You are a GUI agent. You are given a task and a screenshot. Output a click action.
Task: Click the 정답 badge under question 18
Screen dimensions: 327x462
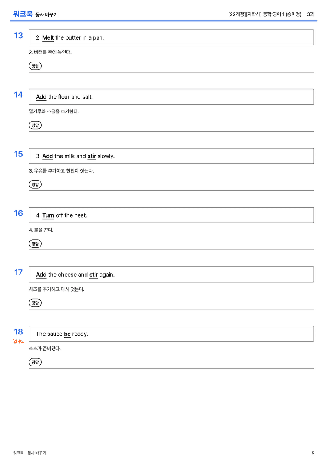tap(35, 362)
